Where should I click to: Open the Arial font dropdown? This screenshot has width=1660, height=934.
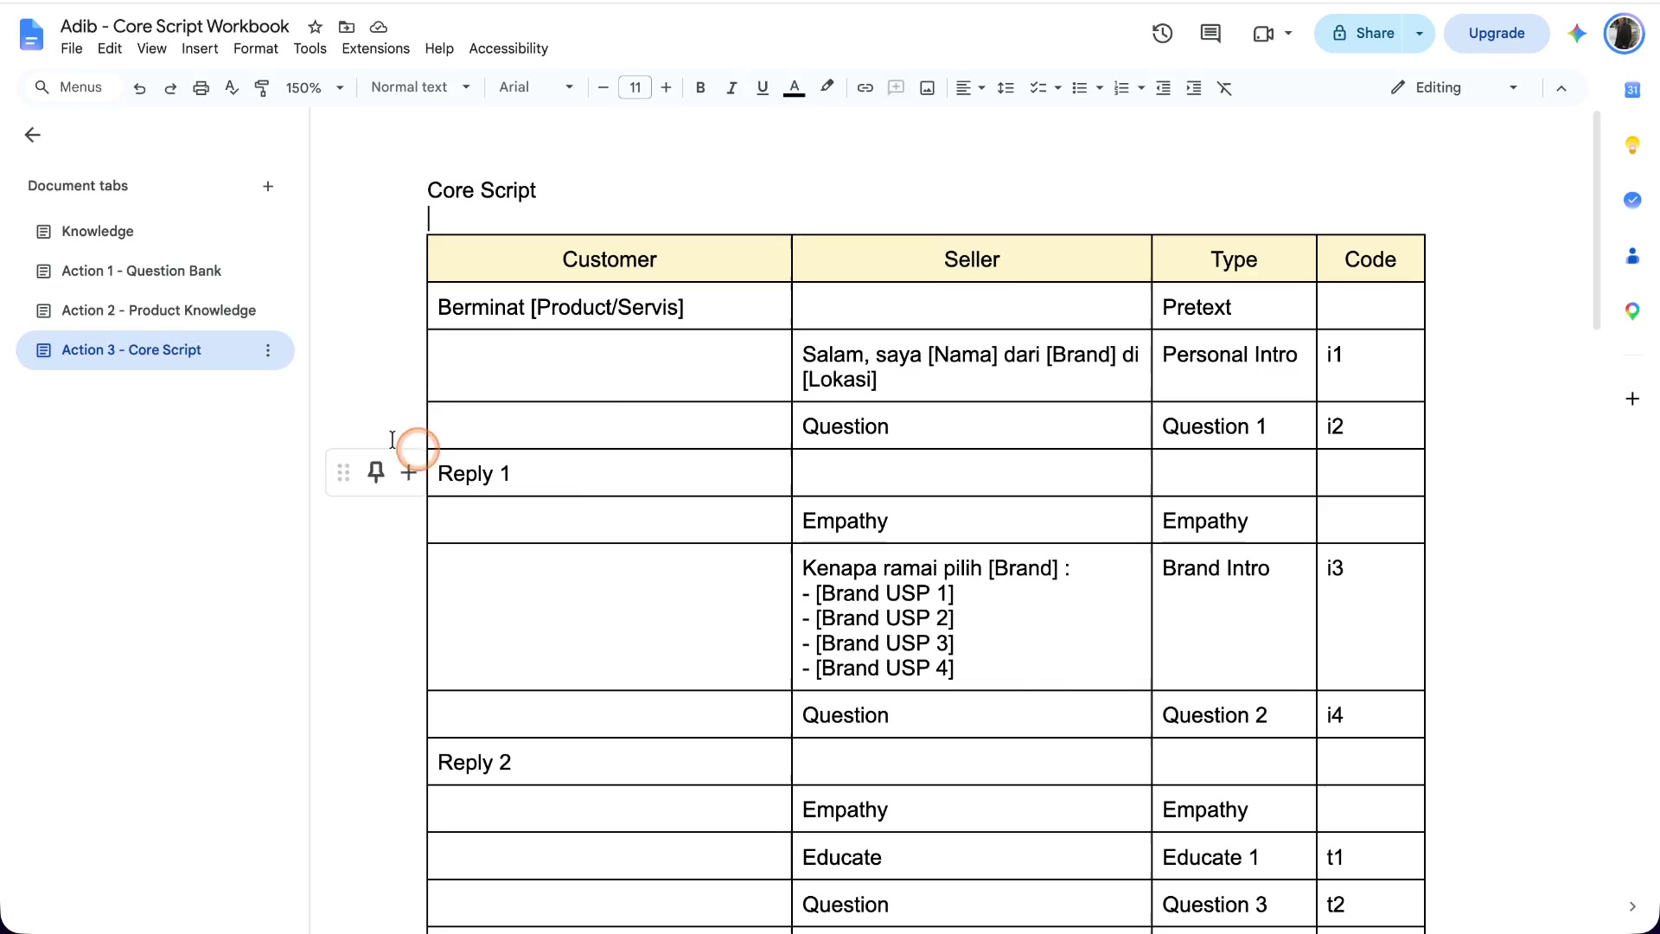pyautogui.click(x=536, y=87)
